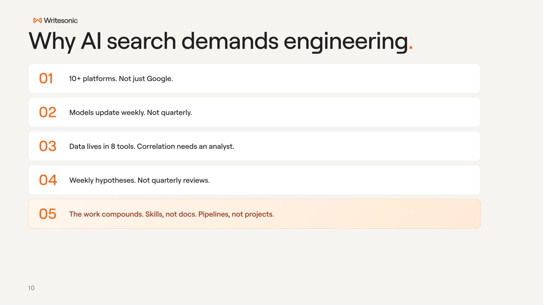This screenshot has width=543, height=305.
Task: Click the orange number 01
Action: (x=46, y=79)
